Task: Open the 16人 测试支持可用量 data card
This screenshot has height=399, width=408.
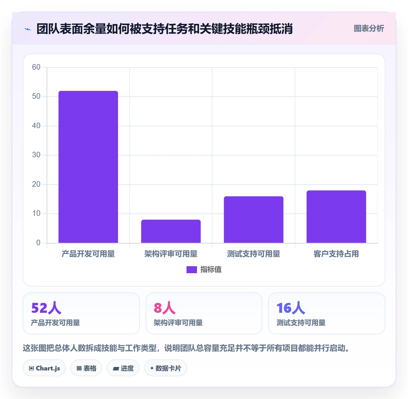Action: point(327,313)
